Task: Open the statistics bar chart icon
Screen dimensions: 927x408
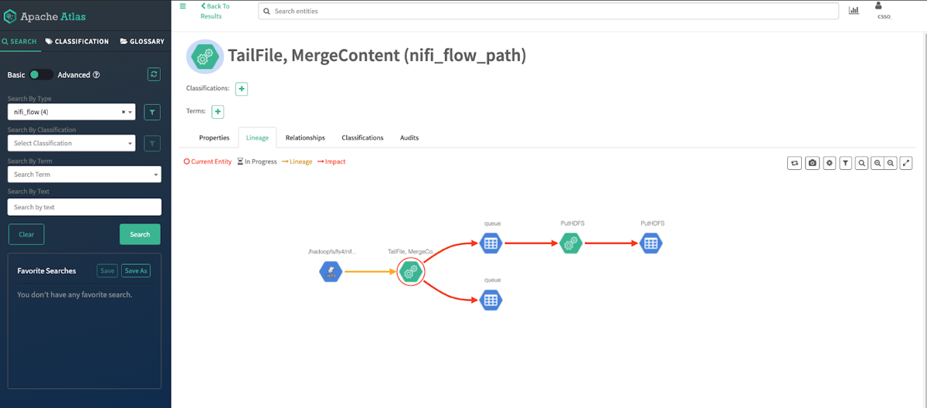Action: [x=854, y=11]
